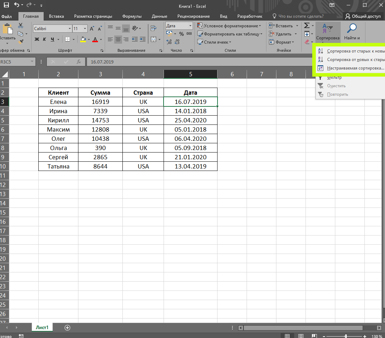Click the AutoSum sigma icon

[307, 26]
